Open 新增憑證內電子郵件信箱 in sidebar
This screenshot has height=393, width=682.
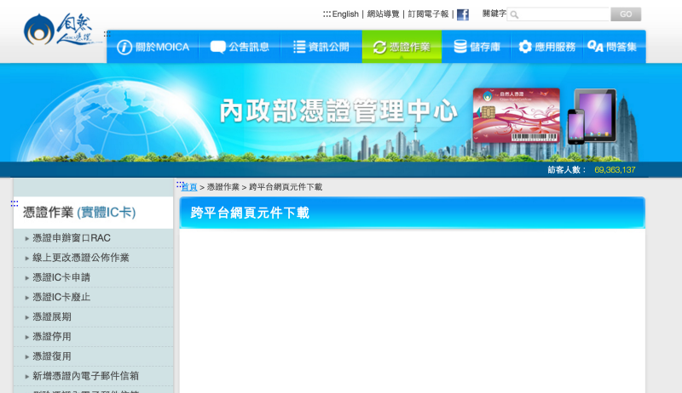tap(86, 376)
